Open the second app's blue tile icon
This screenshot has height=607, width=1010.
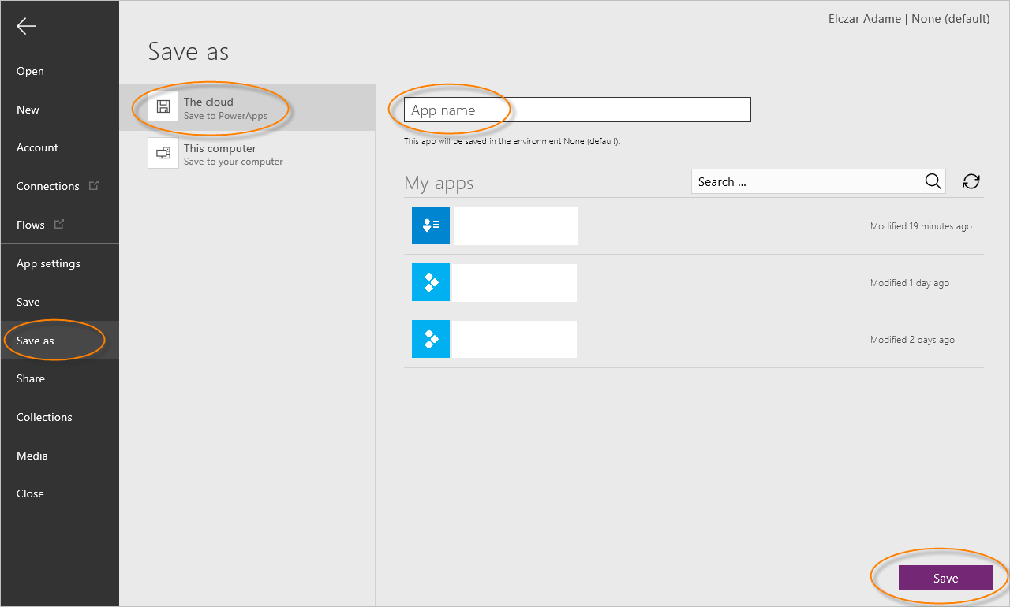click(430, 282)
